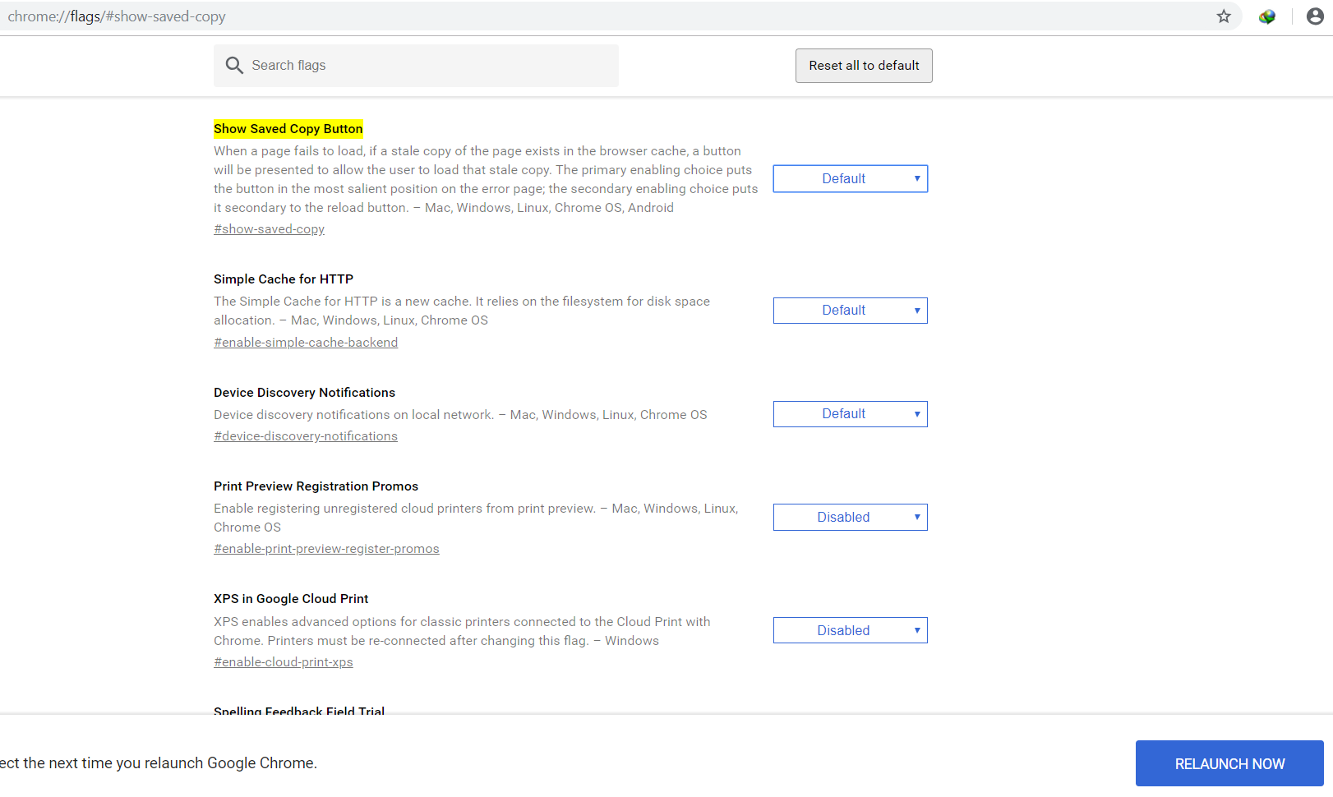
Task: Open Simple Cache for HTTP dropdown
Action: pos(851,311)
